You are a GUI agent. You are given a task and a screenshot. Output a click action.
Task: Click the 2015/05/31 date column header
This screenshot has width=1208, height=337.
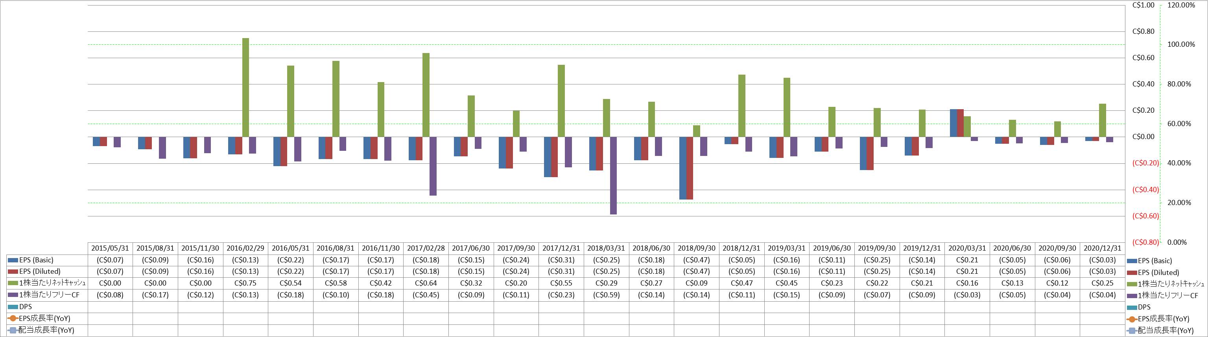pyautogui.click(x=110, y=249)
